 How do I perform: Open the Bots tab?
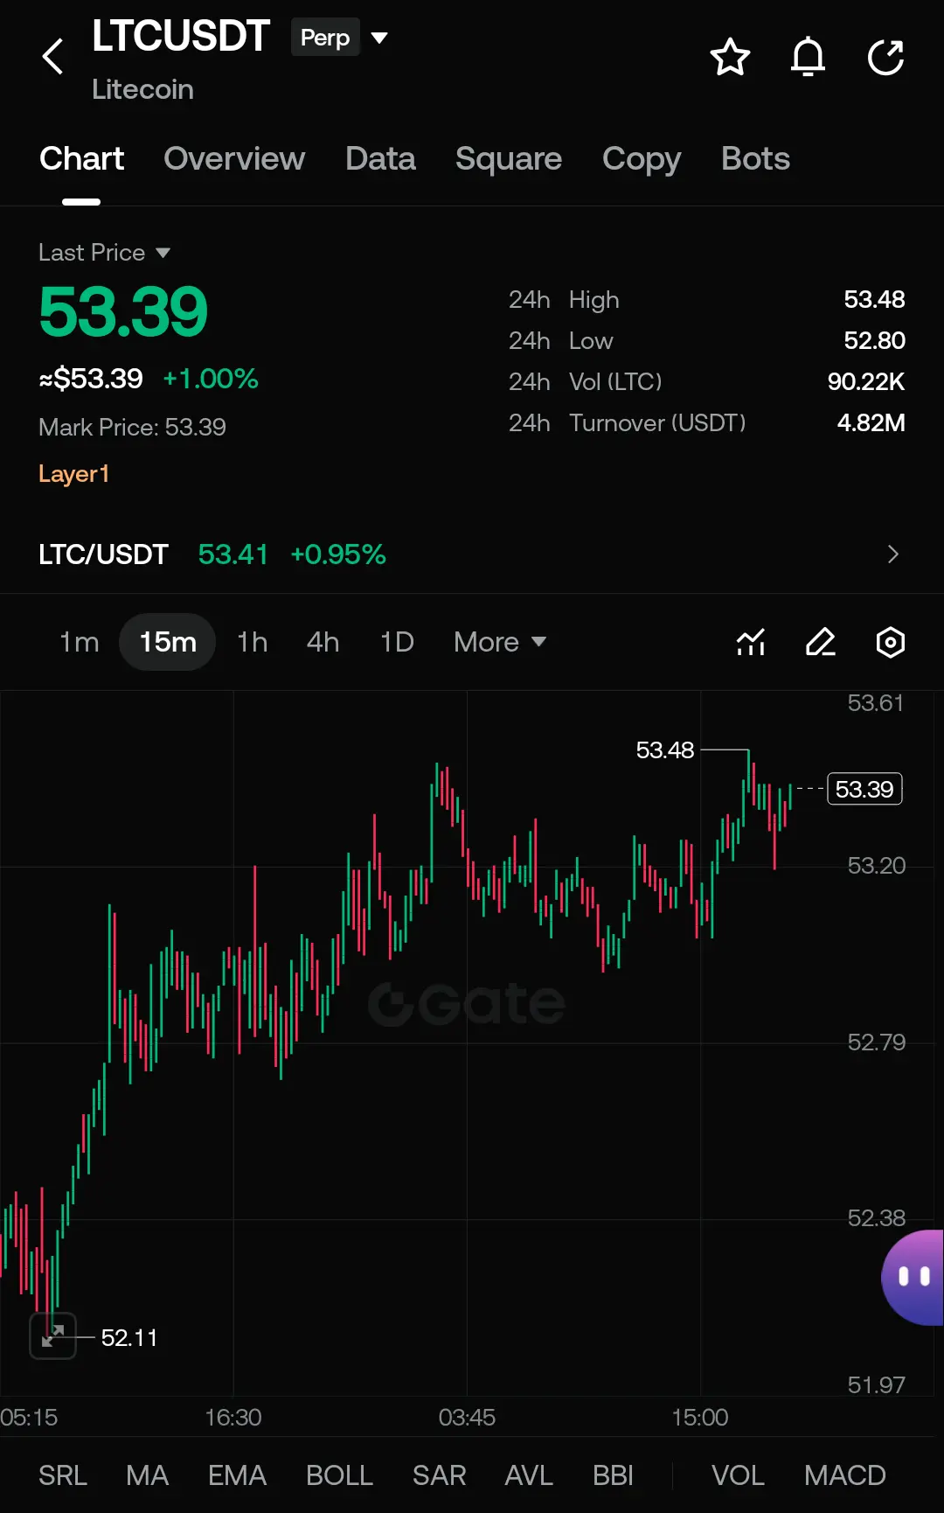tap(755, 159)
